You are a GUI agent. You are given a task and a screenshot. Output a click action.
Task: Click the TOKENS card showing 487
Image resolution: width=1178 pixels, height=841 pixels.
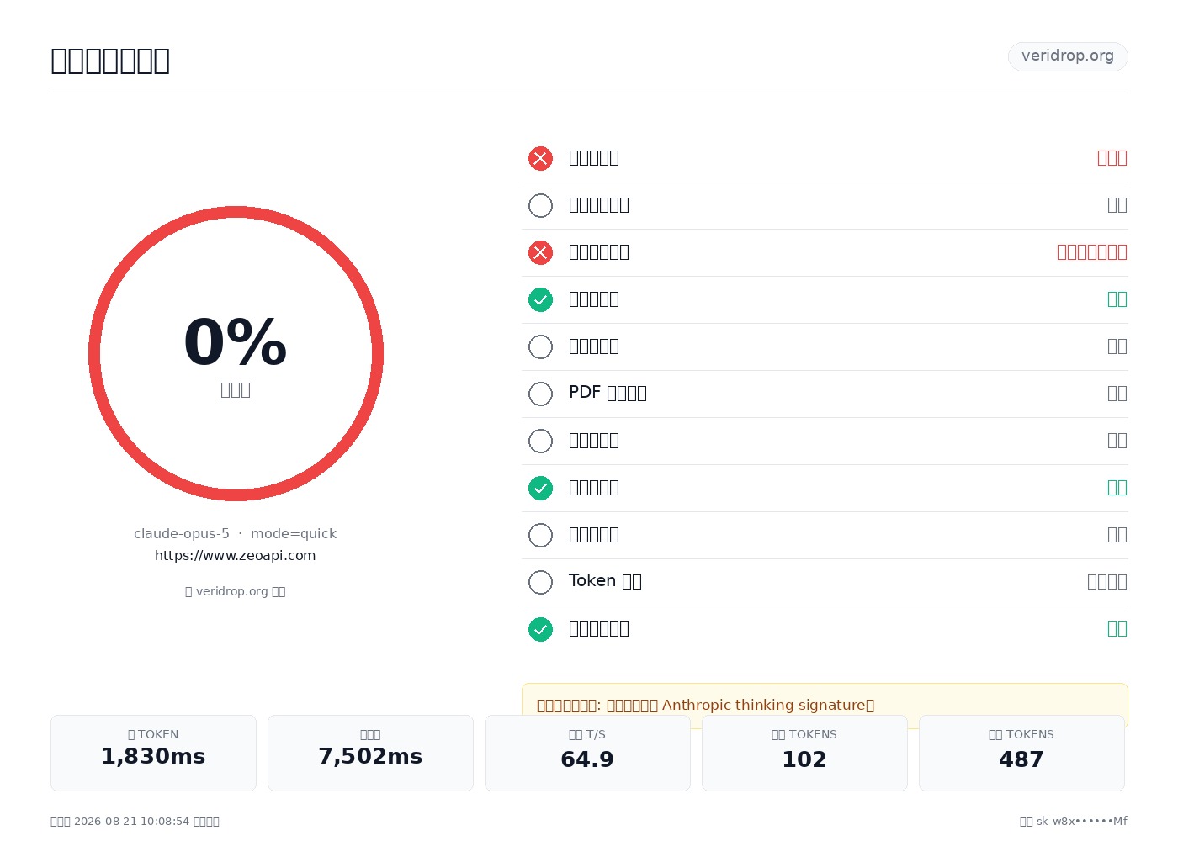pos(1021,753)
